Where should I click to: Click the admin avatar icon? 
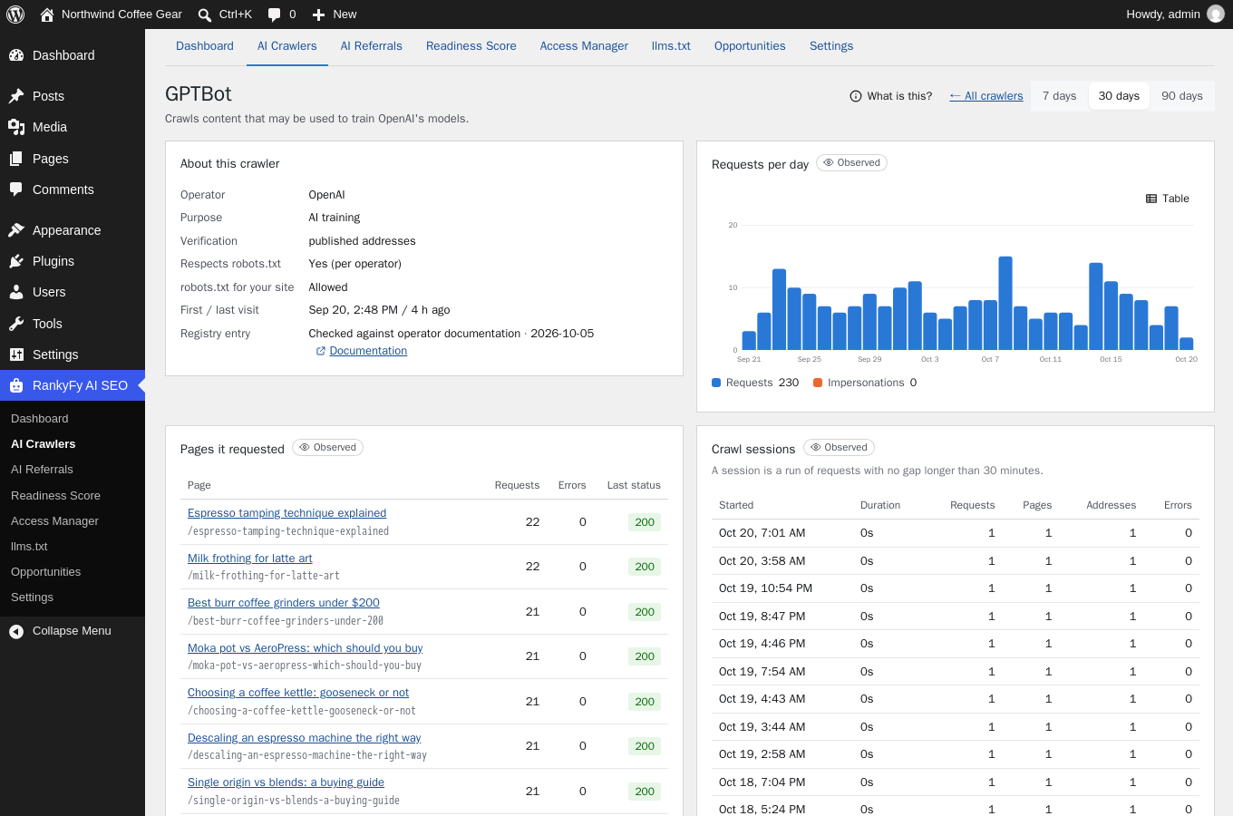[x=1216, y=15]
